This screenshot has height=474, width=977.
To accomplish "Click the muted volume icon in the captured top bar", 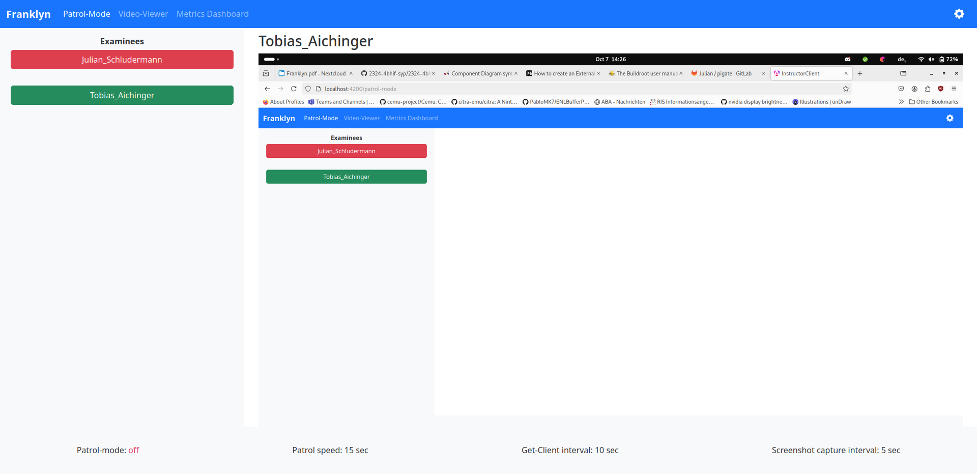I will click(931, 59).
